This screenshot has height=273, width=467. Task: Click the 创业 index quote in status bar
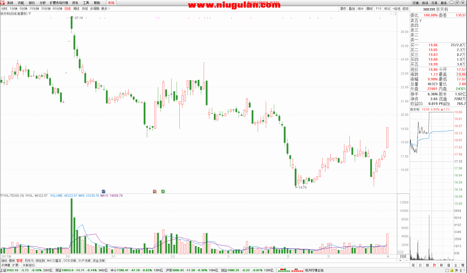pyautogui.click(x=247, y=270)
